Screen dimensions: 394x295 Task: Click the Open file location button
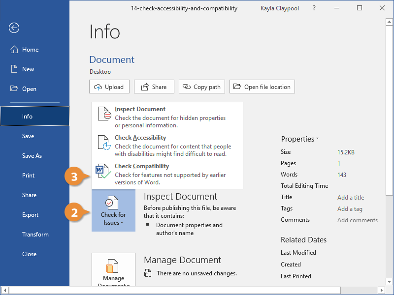262,86
